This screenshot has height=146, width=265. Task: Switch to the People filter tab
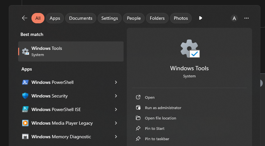[134, 18]
